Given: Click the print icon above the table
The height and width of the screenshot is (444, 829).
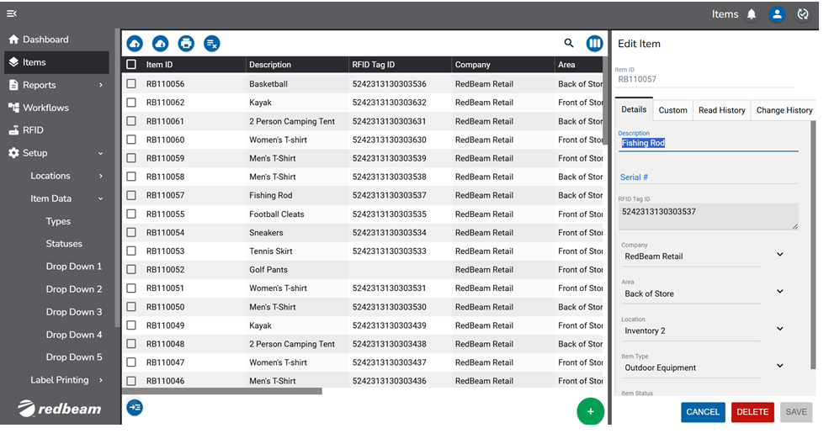Looking at the screenshot, I should (x=186, y=44).
